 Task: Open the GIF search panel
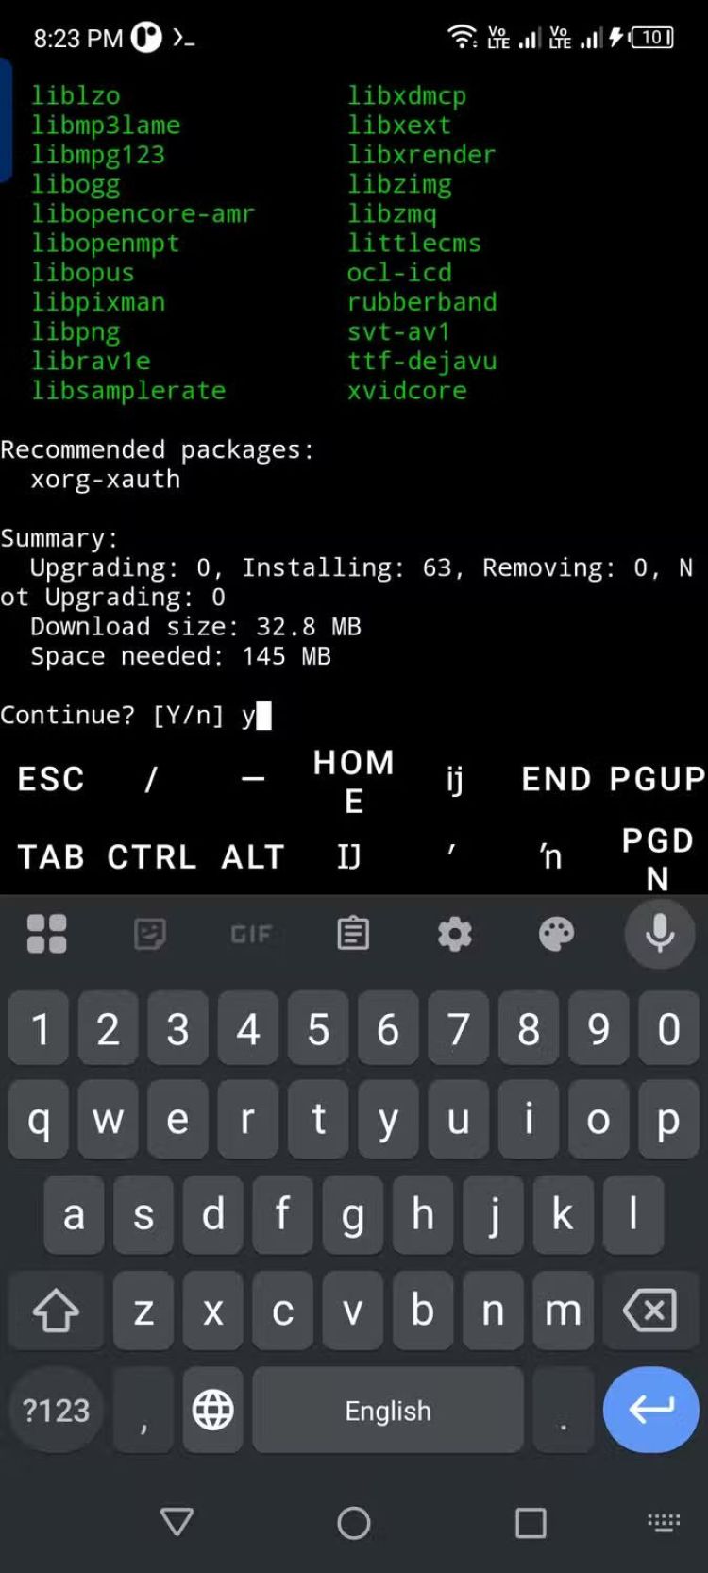(x=251, y=934)
